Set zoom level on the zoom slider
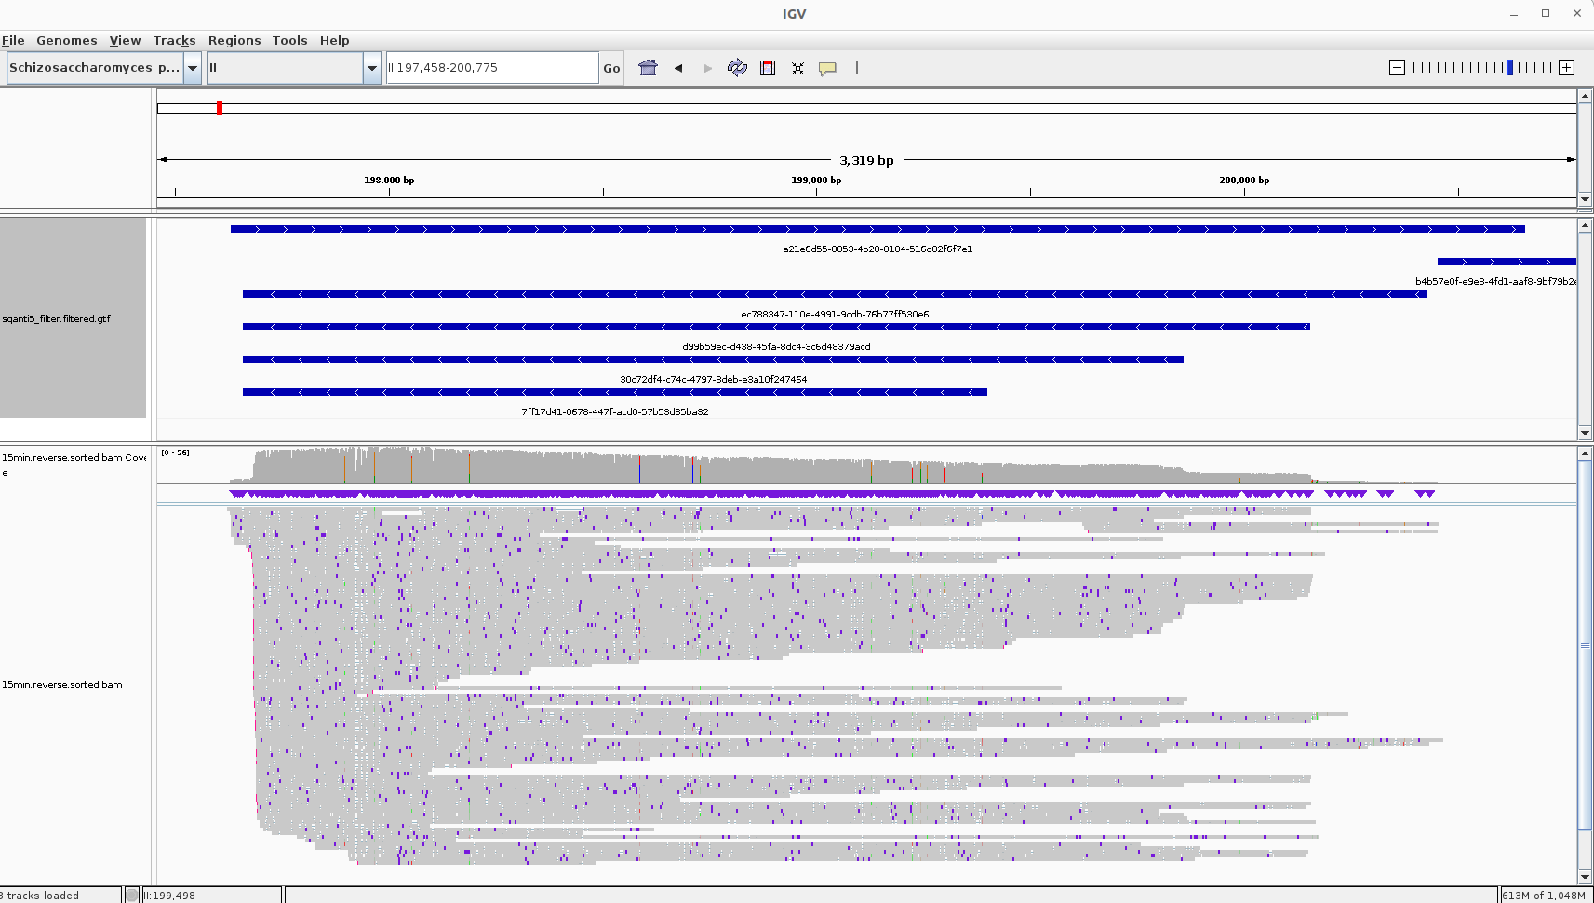 tap(1509, 67)
